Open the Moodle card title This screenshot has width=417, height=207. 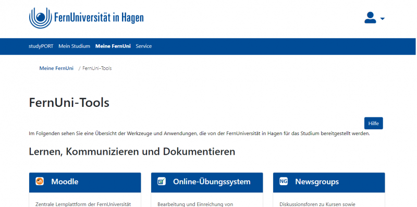coord(65,182)
